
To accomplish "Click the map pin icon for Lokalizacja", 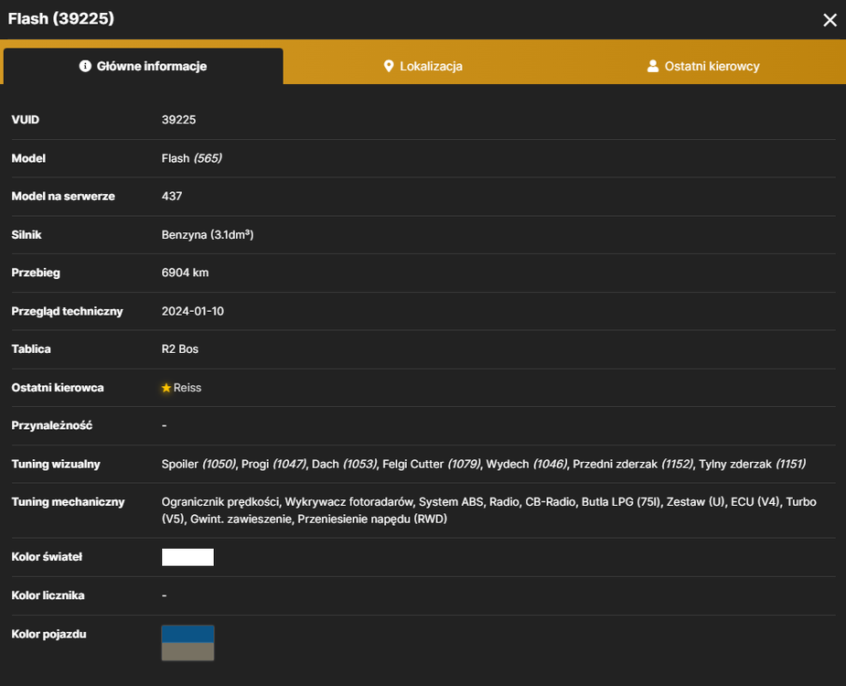I will point(389,66).
